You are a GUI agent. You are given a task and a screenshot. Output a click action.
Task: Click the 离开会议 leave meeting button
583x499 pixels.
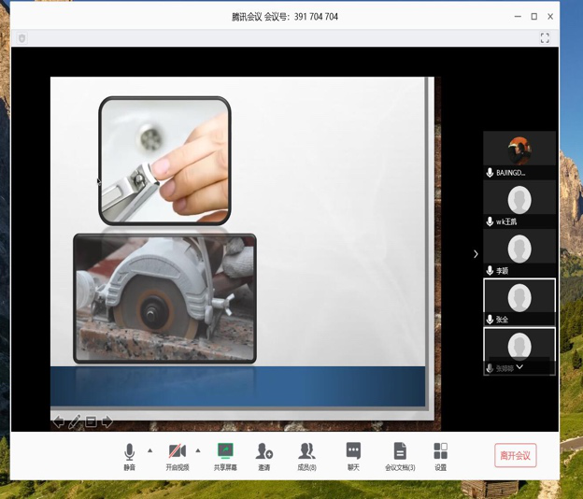(x=515, y=455)
